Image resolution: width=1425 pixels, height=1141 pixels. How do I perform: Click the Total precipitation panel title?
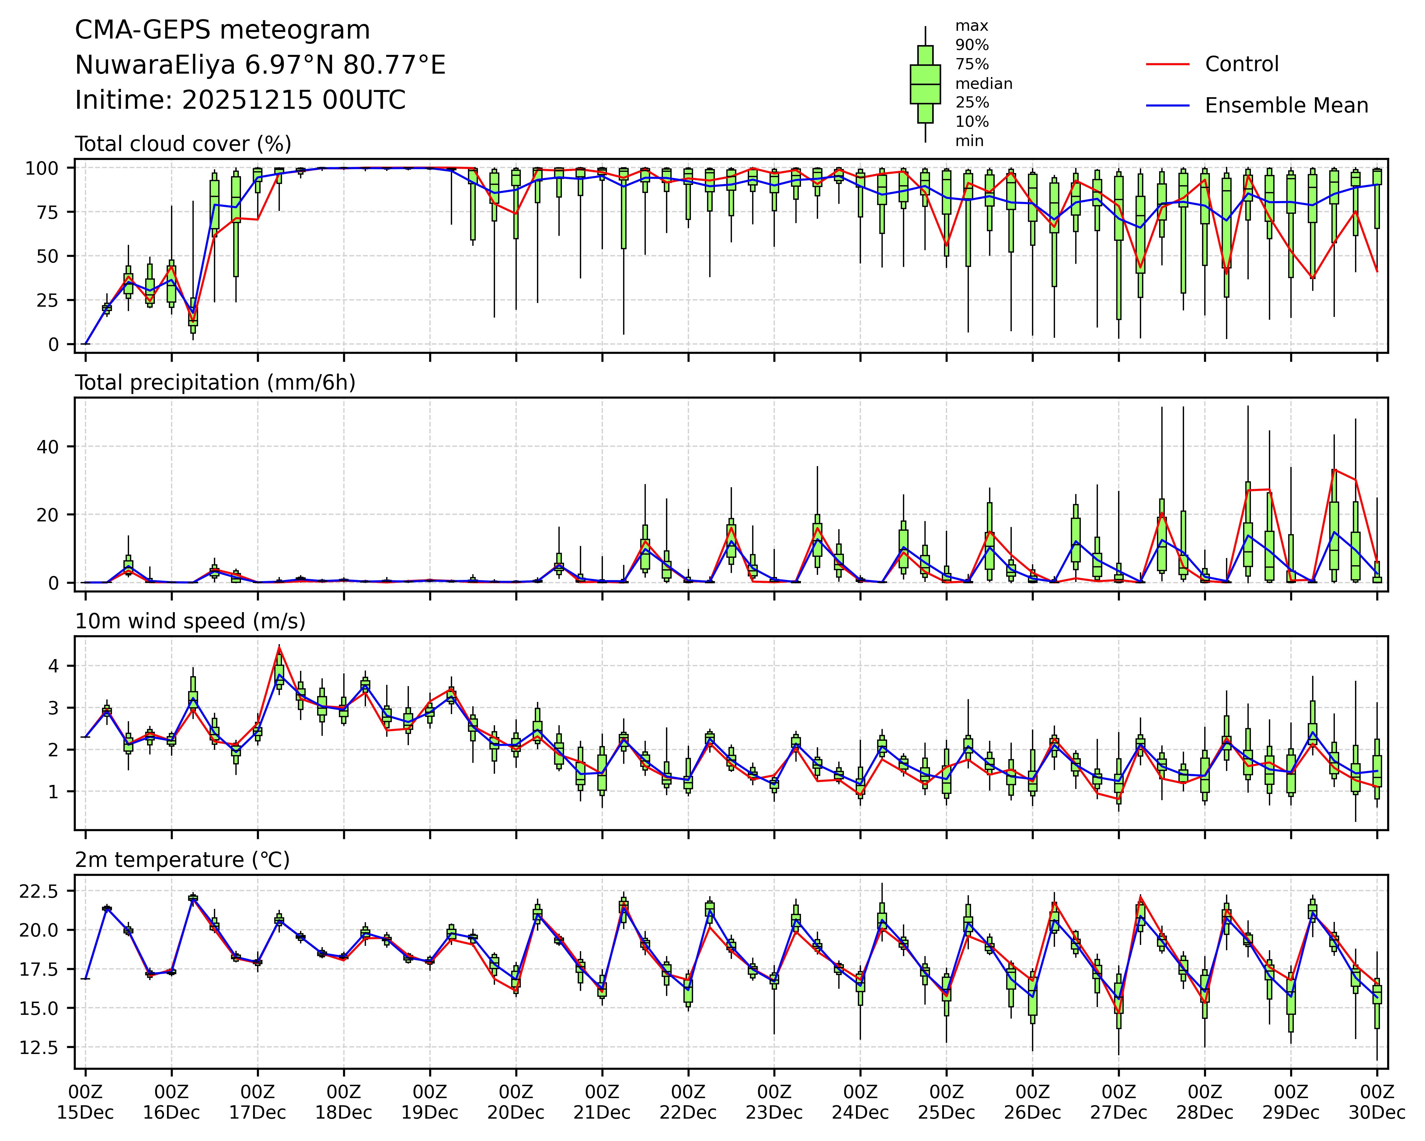coord(215,383)
